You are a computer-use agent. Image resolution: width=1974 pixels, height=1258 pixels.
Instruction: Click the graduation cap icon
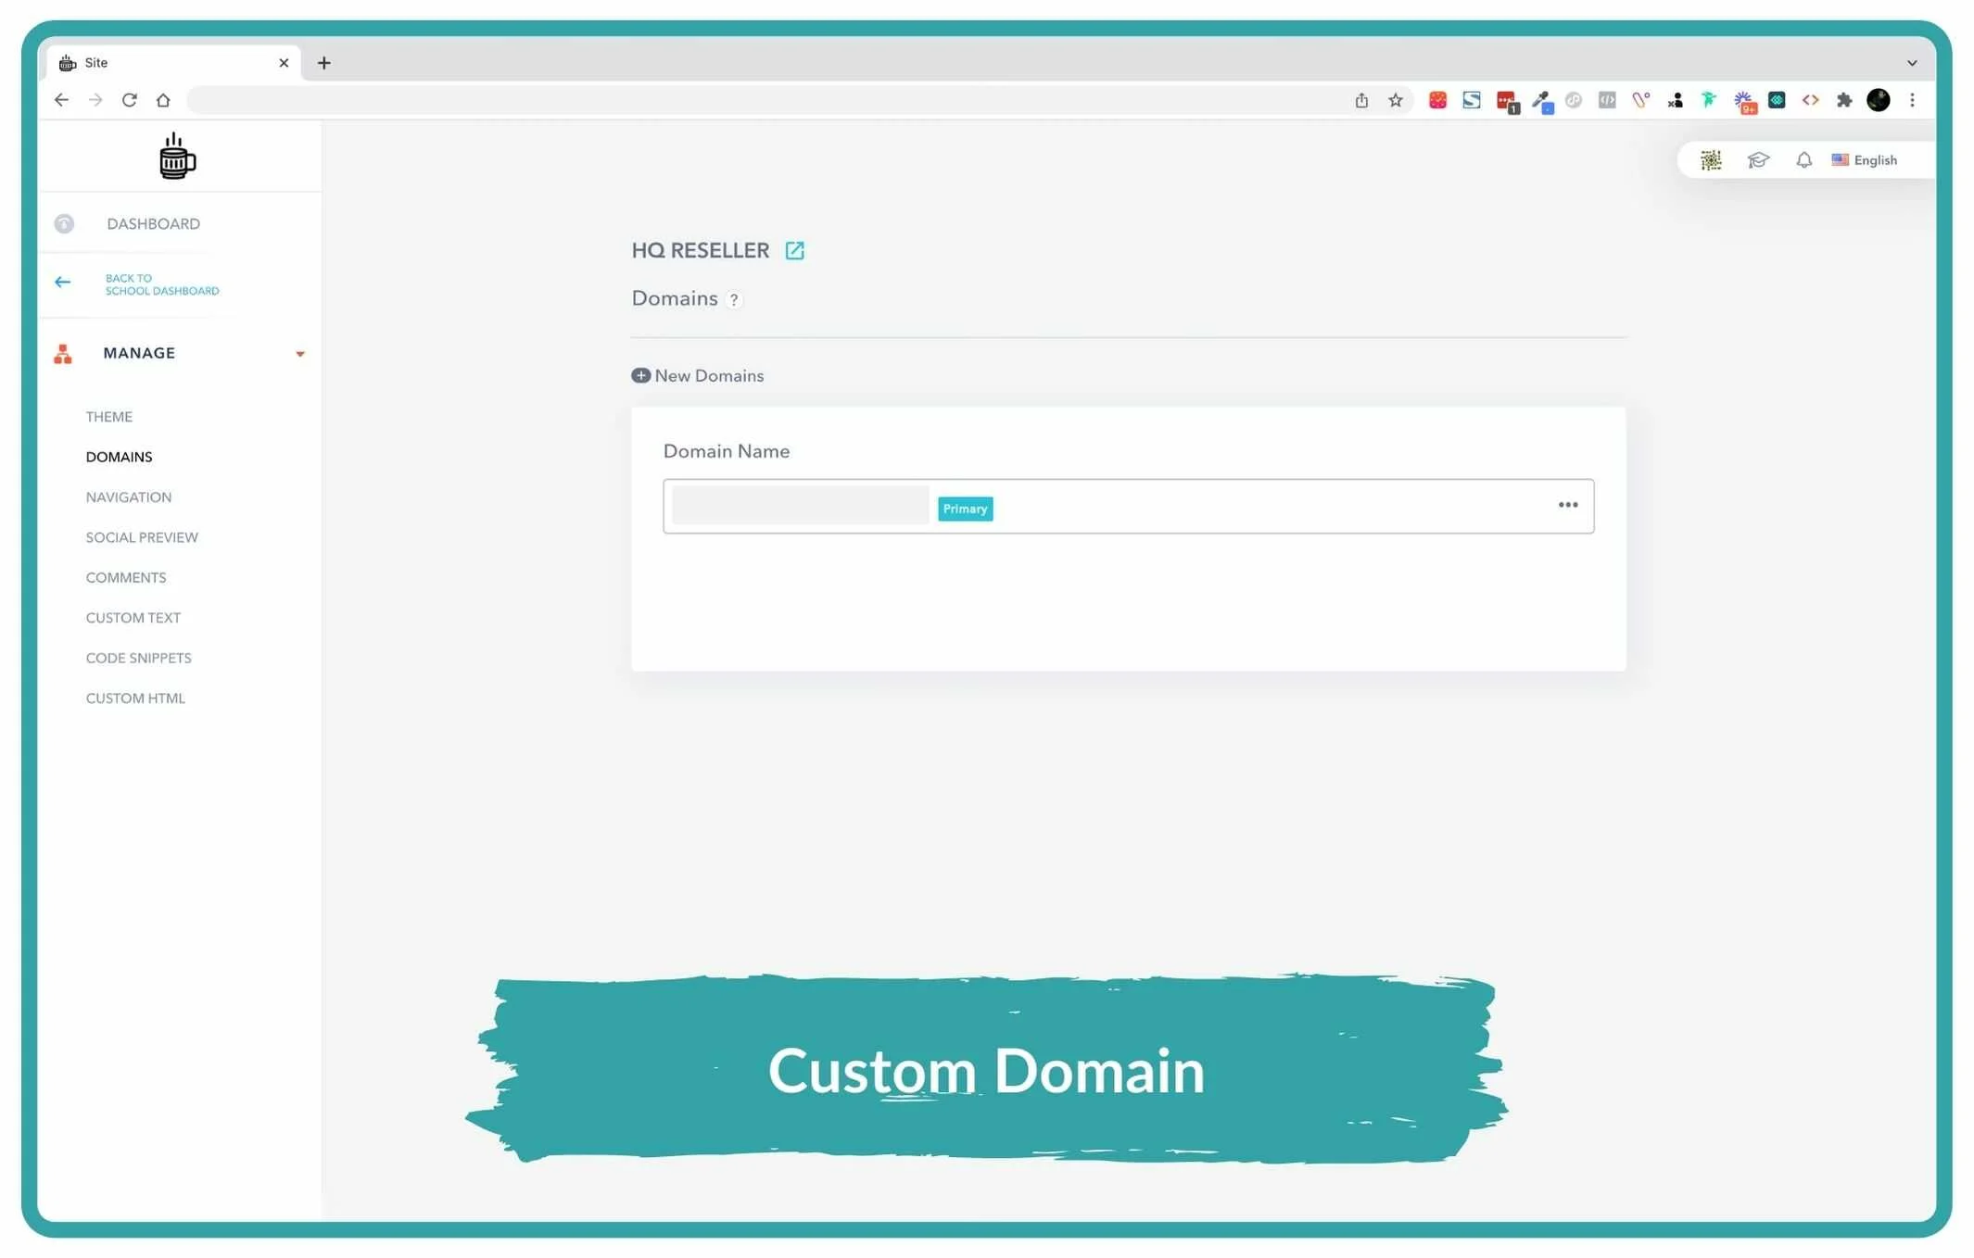(1757, 160)
